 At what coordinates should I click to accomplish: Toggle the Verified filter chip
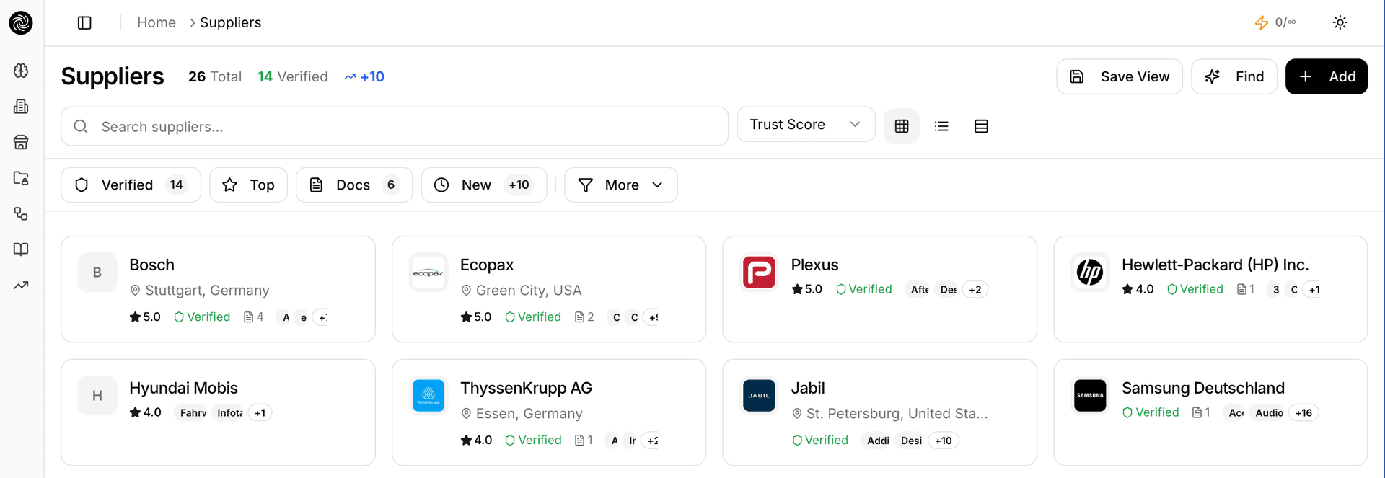click(x=131, y=185)
